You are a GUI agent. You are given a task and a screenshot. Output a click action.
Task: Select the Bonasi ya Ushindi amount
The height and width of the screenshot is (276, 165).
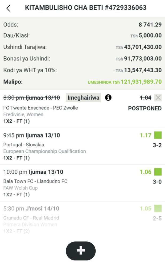click(143, 59)
